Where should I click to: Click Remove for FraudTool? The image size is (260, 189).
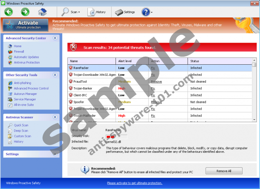pos(156,81)
